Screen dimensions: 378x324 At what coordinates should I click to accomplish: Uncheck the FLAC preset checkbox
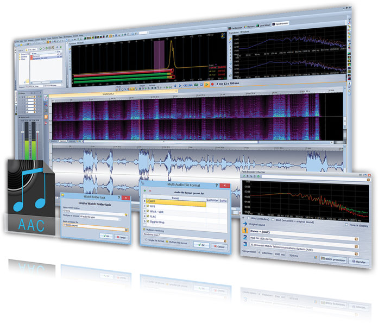[148, 217]
